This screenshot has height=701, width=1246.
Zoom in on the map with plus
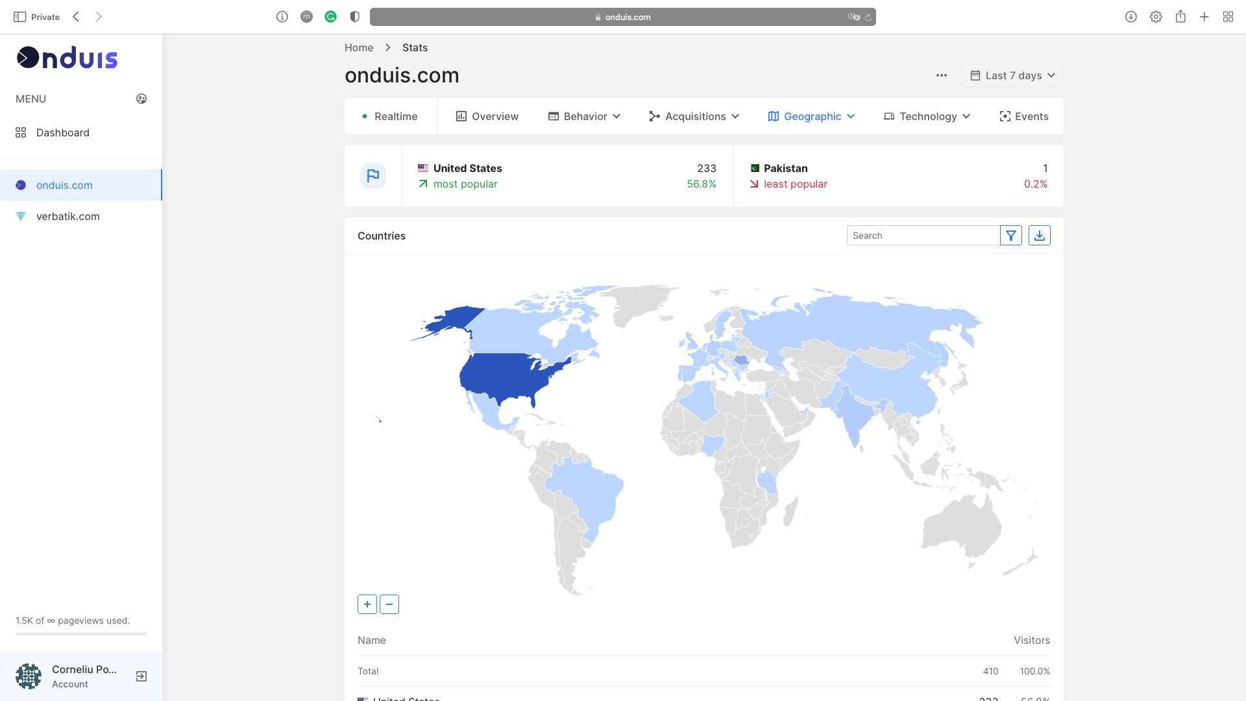[367, 604]
